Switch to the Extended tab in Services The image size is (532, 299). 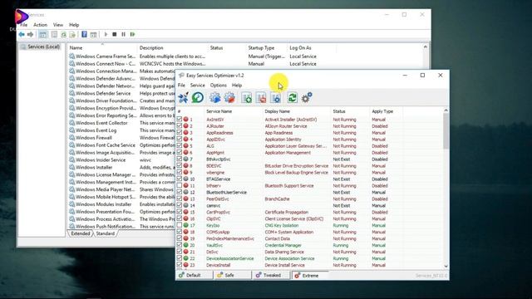pos(80,233)
